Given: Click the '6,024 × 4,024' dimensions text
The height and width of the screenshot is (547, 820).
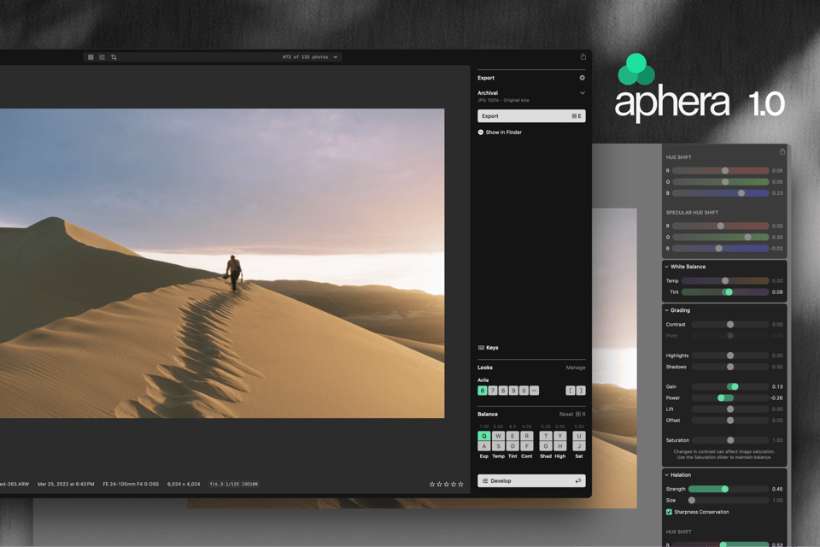Looking at the screenshot, I should coord(184,485).
